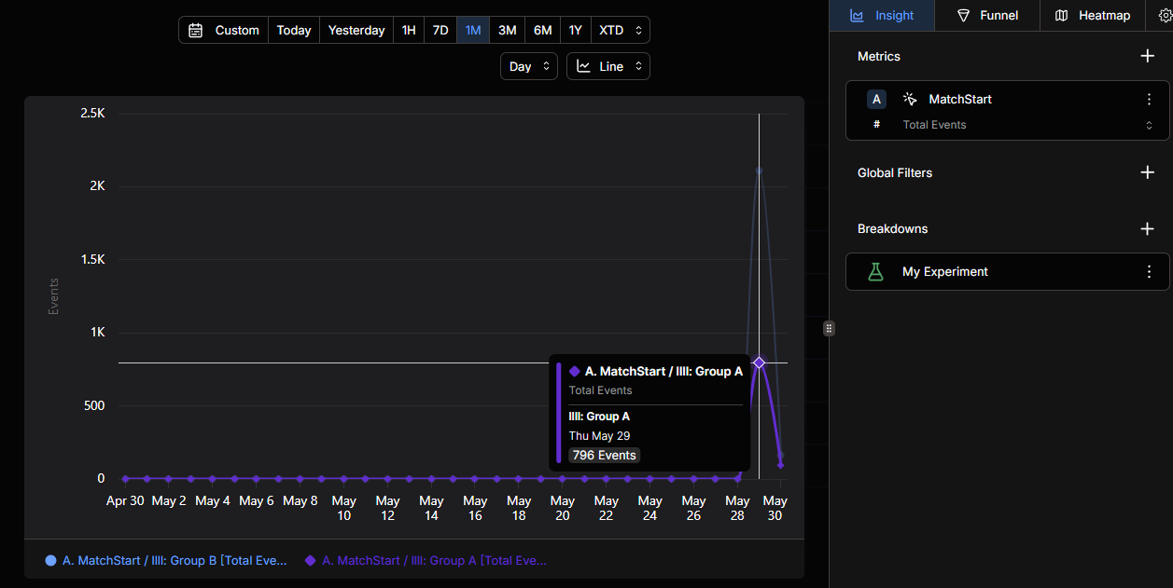1173x588 pixels.
Task: Click the panel resize grip handle
Action: [829, 328]
